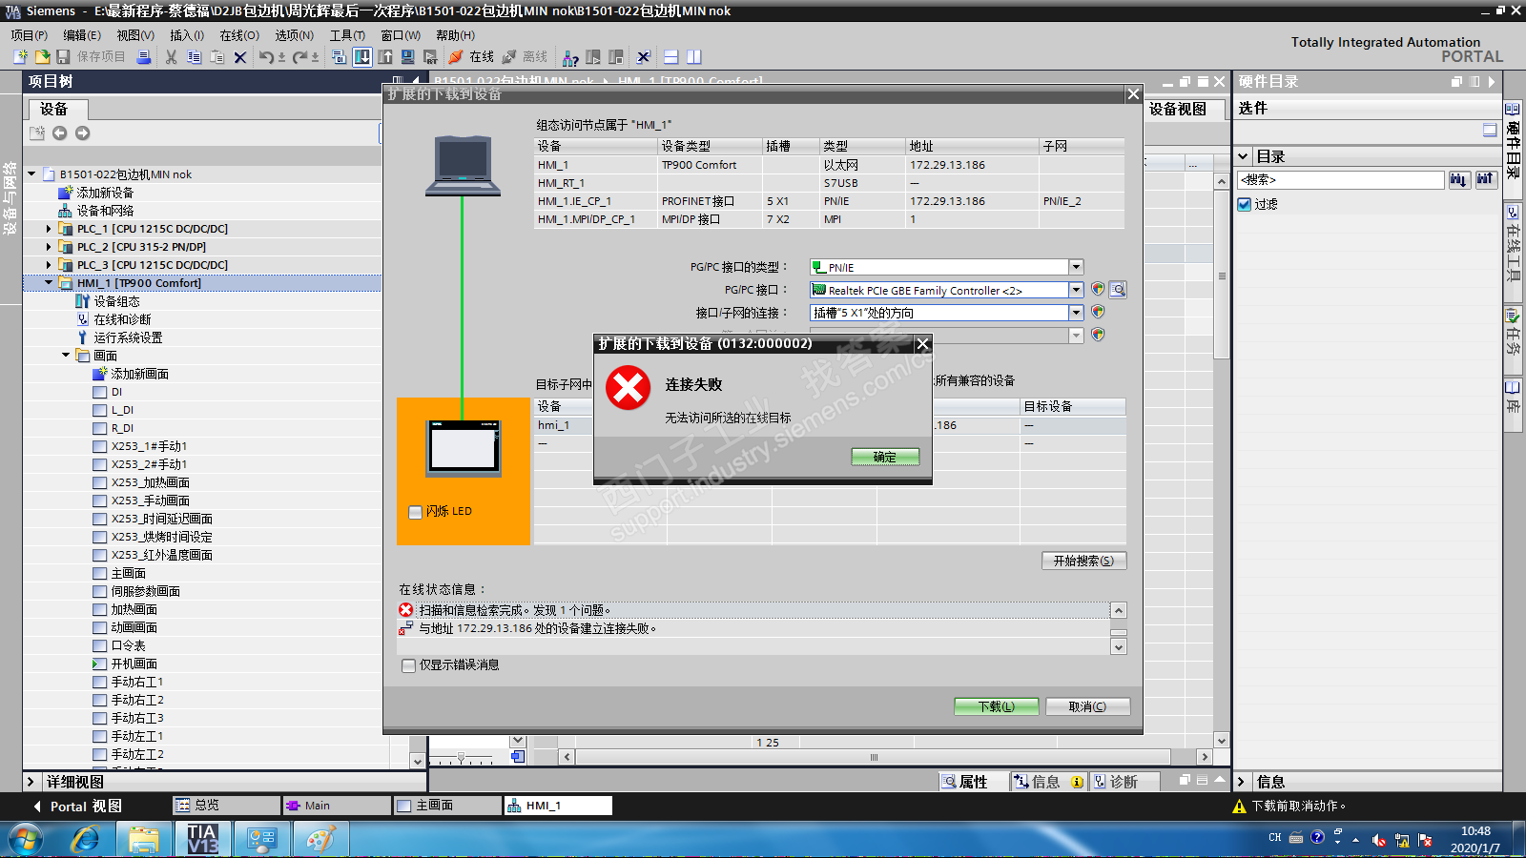Enable the 闪烁 LED checkbox

(x=416, y=512)
